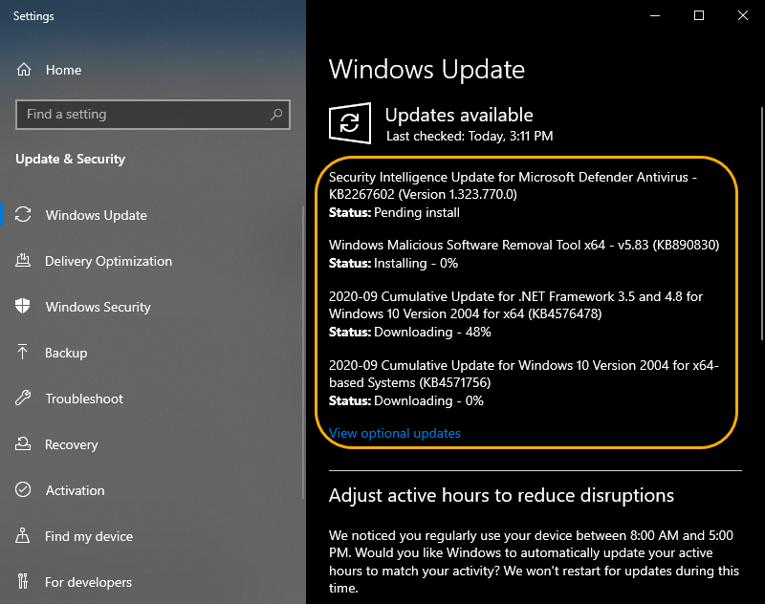
Task: Click the Find my device person icon
Action: tap(22, 535)
